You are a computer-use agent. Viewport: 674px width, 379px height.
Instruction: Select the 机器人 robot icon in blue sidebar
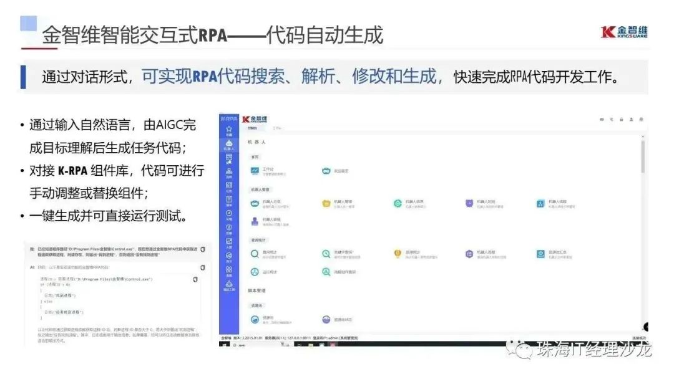click(228, 145)
